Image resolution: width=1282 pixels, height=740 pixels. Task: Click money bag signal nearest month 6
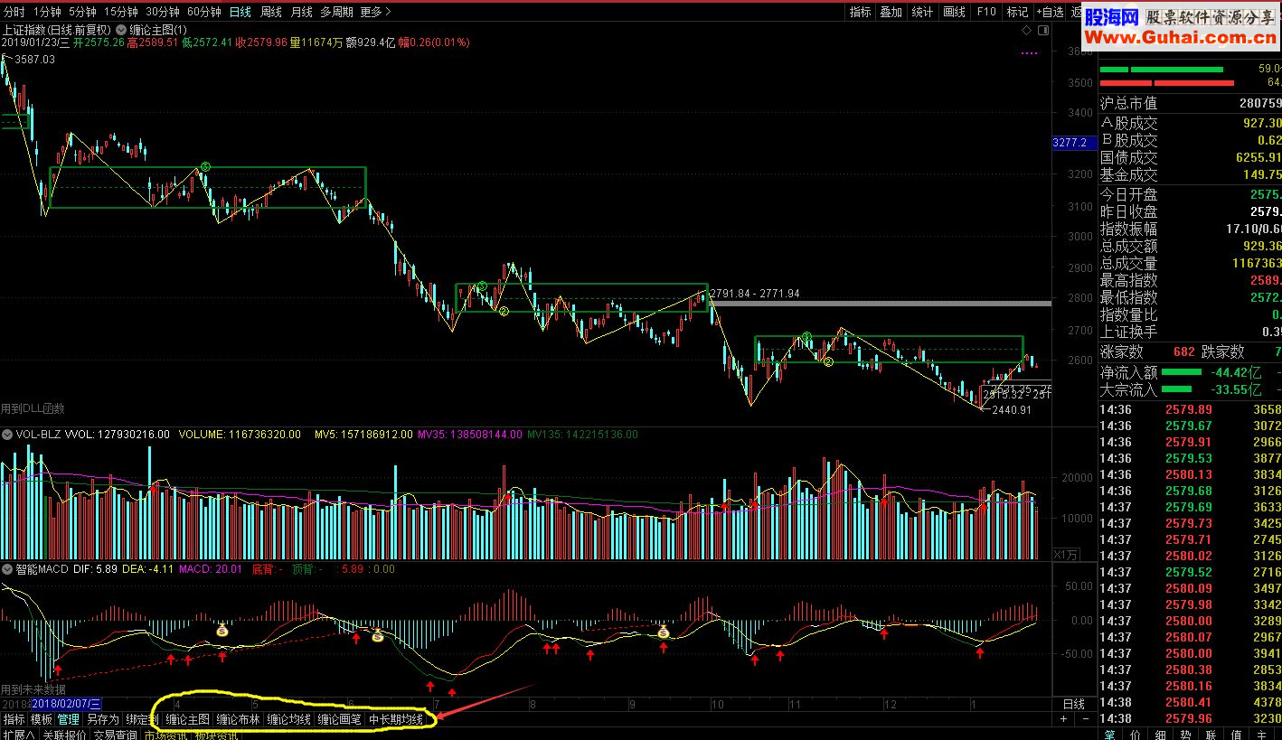(378, 635)
